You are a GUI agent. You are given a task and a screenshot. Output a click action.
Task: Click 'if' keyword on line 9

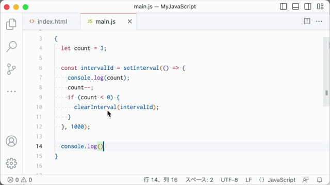click(71, 97)
